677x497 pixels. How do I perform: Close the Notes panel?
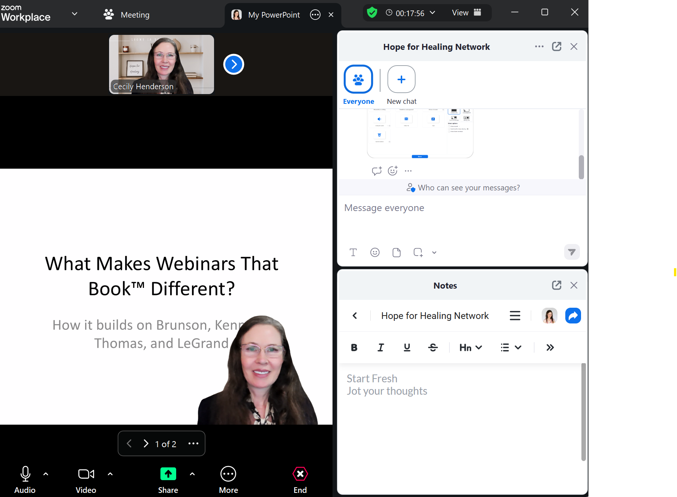tap(574, 285)
